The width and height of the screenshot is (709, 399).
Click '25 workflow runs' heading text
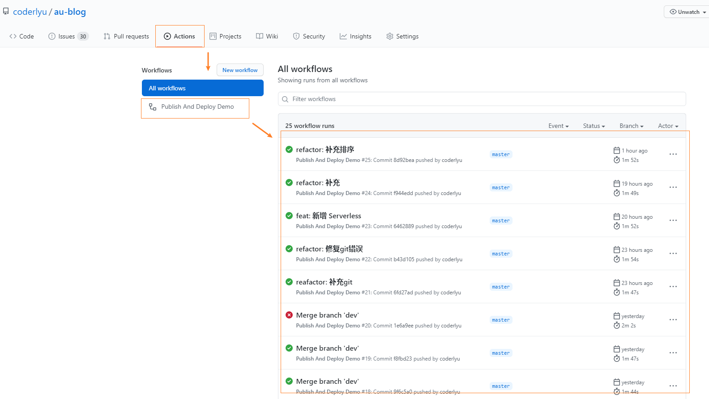tap(310, 126)
